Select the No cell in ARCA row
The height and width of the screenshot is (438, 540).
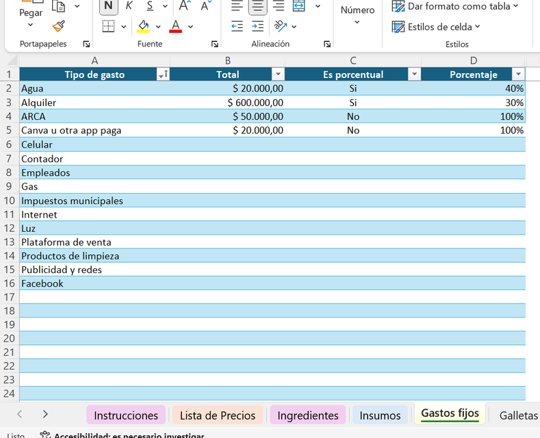tap(353, 116)
